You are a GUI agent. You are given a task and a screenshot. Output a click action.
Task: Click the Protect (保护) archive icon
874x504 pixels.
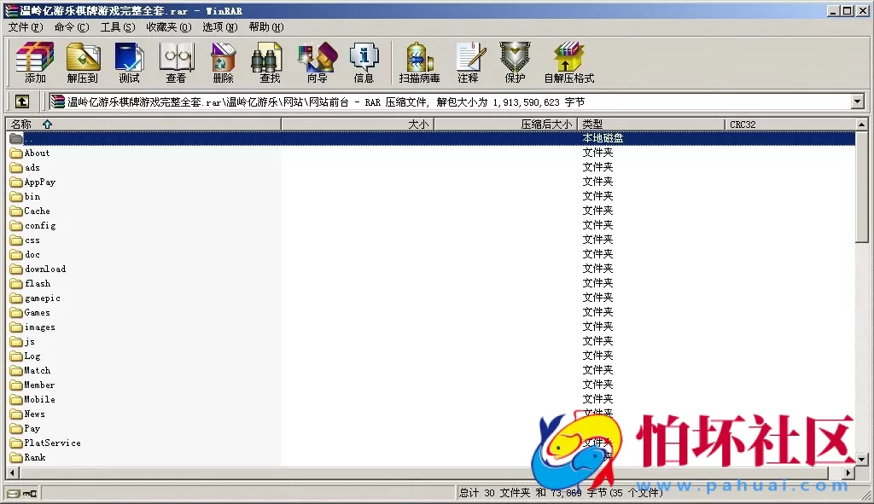pyautogui.click(x=515, y=63)
